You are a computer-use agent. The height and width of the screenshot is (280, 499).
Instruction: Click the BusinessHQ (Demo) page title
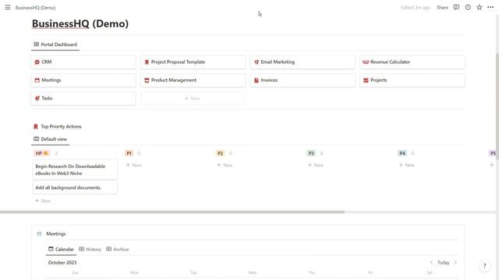pos(80,24)
